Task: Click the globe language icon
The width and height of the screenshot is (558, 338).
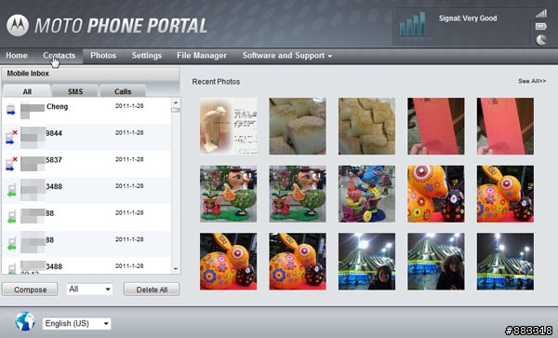Action: [x=25, y=321]
